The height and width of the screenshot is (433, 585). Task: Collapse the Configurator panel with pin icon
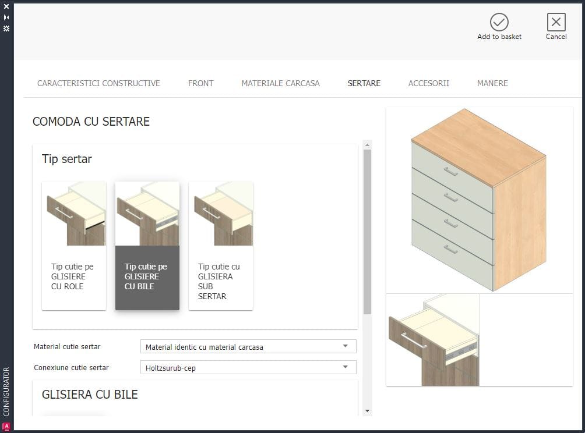(x=6, y=17)
